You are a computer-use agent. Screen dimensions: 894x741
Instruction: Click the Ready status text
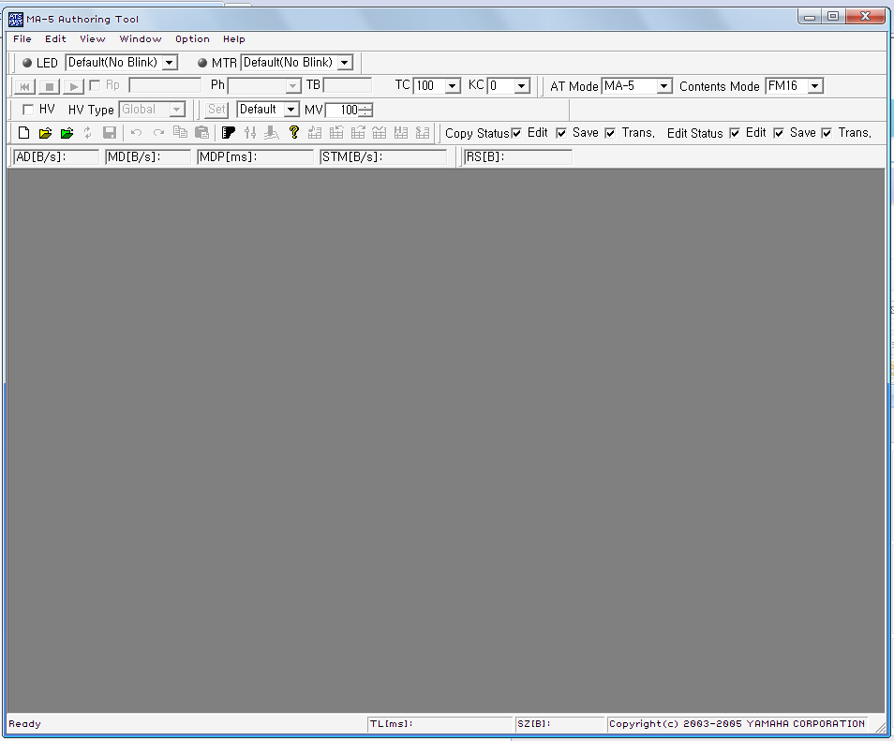[24, 724]
